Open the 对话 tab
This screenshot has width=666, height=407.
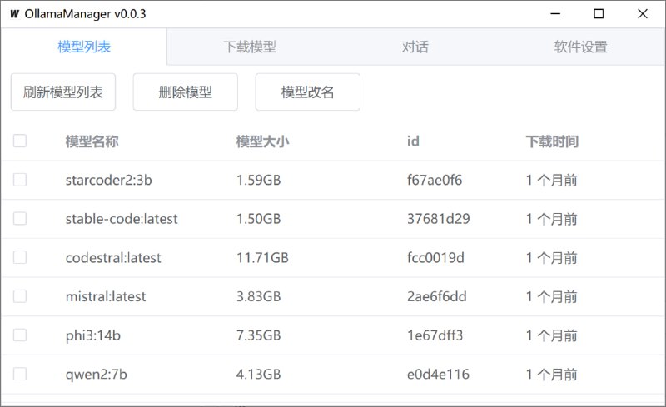[x=415, y=47]
